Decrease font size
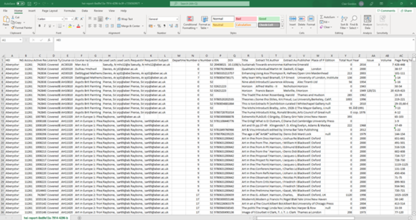 (81, 19)
